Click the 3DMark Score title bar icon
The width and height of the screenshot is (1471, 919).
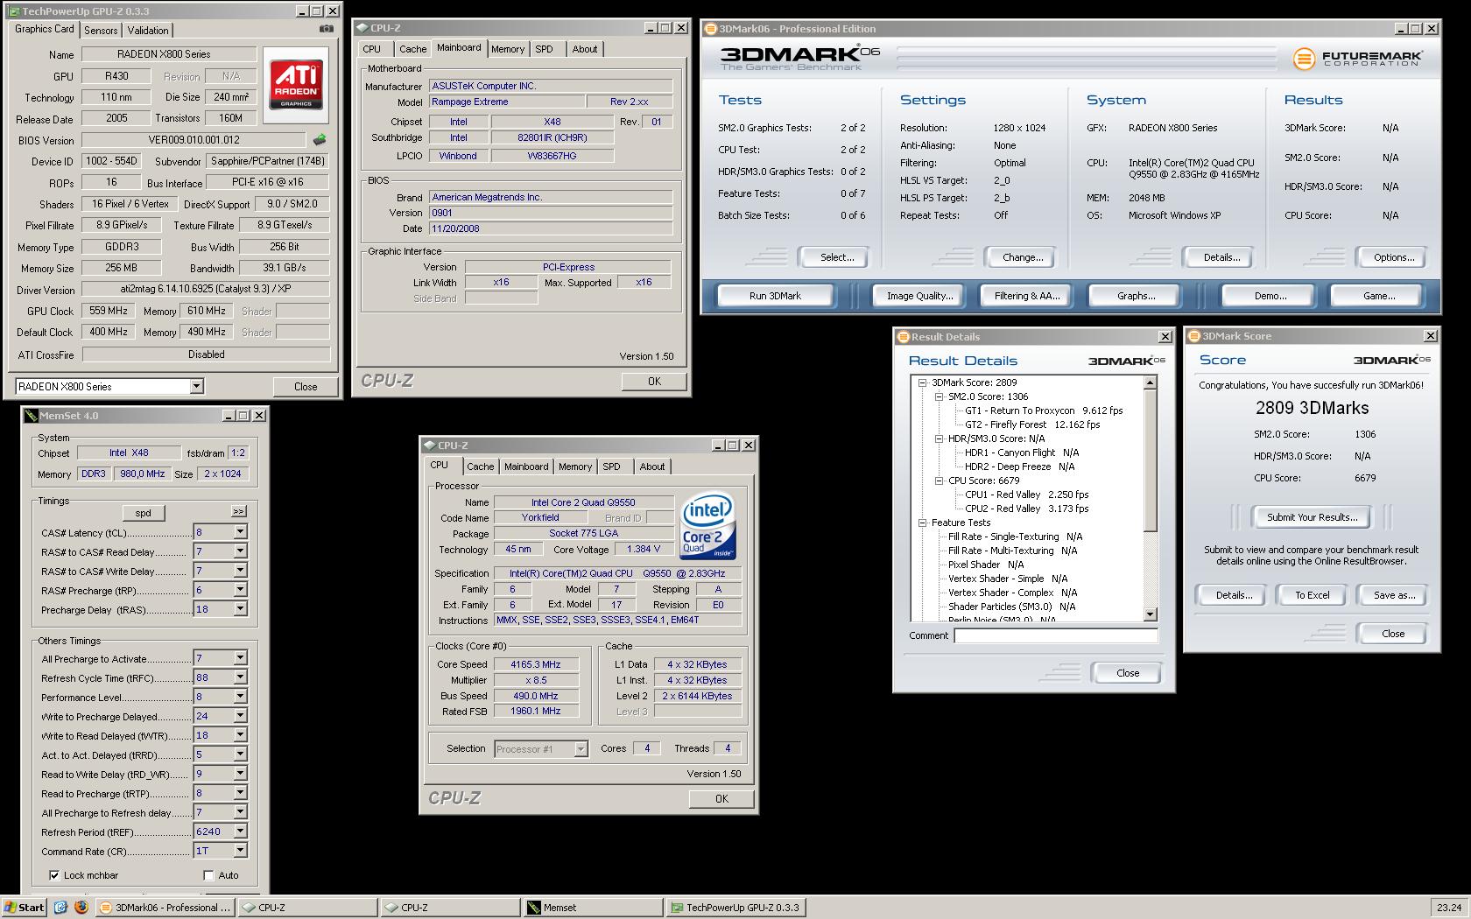(1194, 336)
